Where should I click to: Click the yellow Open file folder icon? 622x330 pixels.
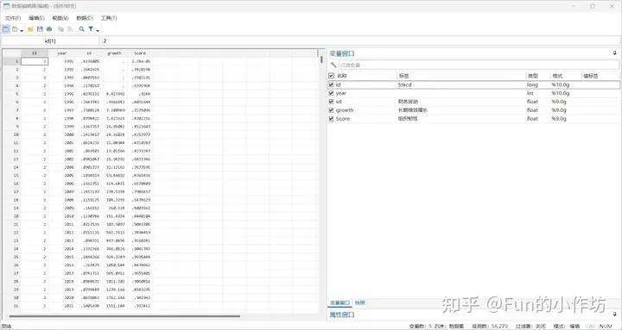click(x=30, y=29)
